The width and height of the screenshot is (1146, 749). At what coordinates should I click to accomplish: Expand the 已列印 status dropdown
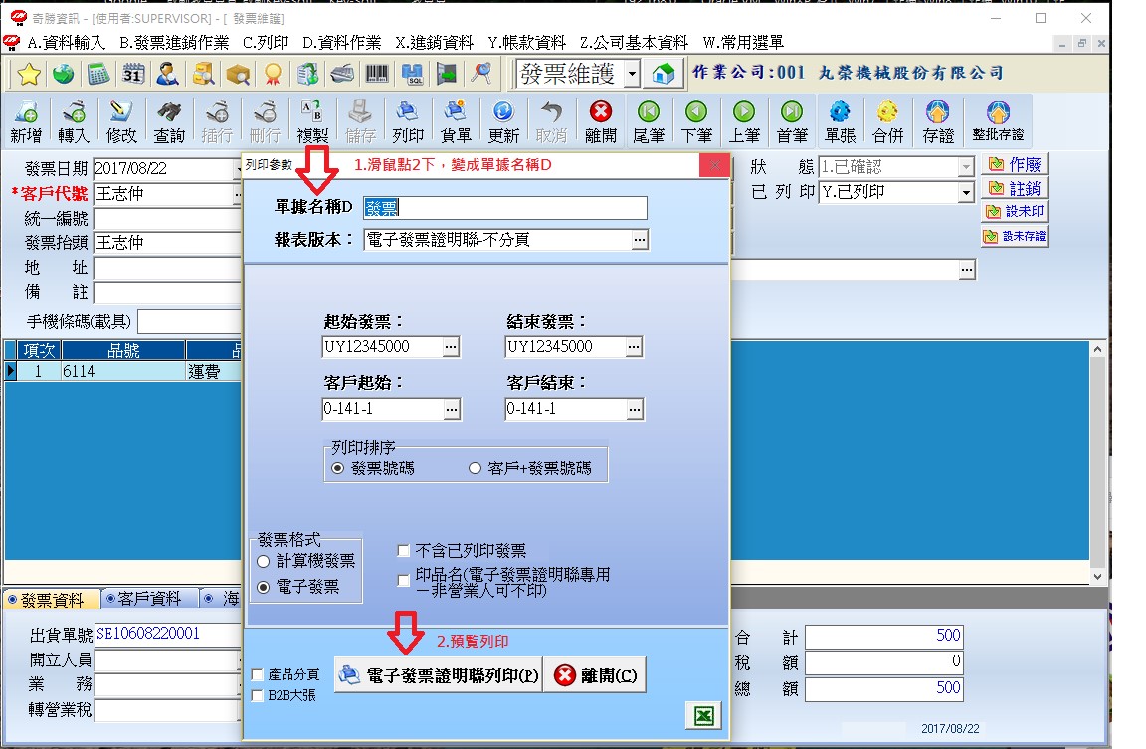(x=965, y=193)
